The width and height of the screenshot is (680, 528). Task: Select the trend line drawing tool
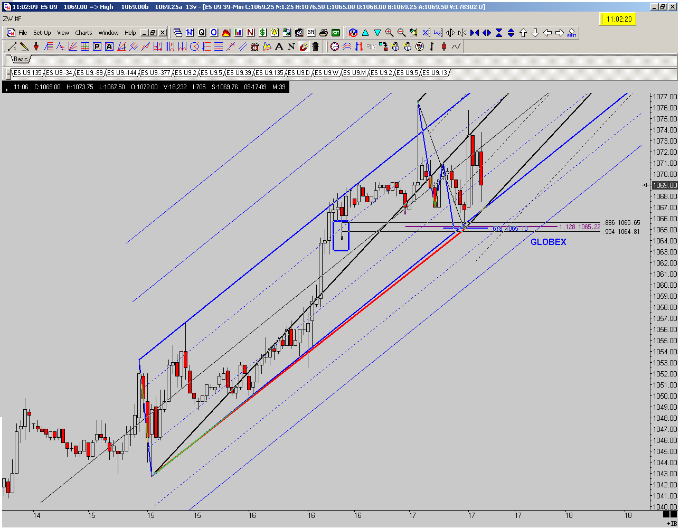(12, 46)
